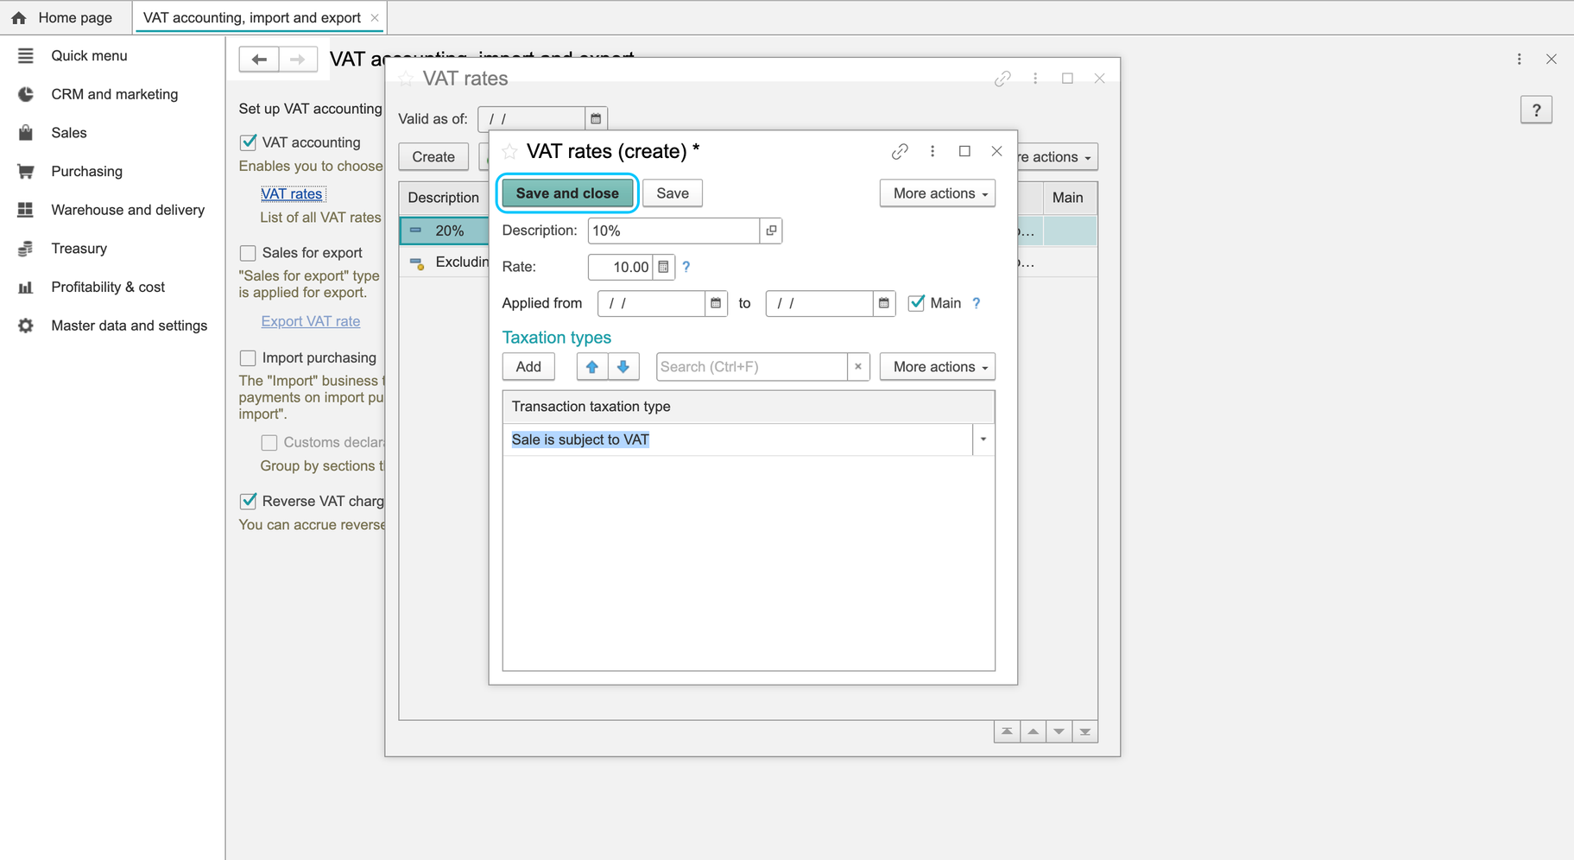The width and height of the screenshot is (1574, 860).
Task: Open Profitability & cost chart icon
Action: [26, 287]
